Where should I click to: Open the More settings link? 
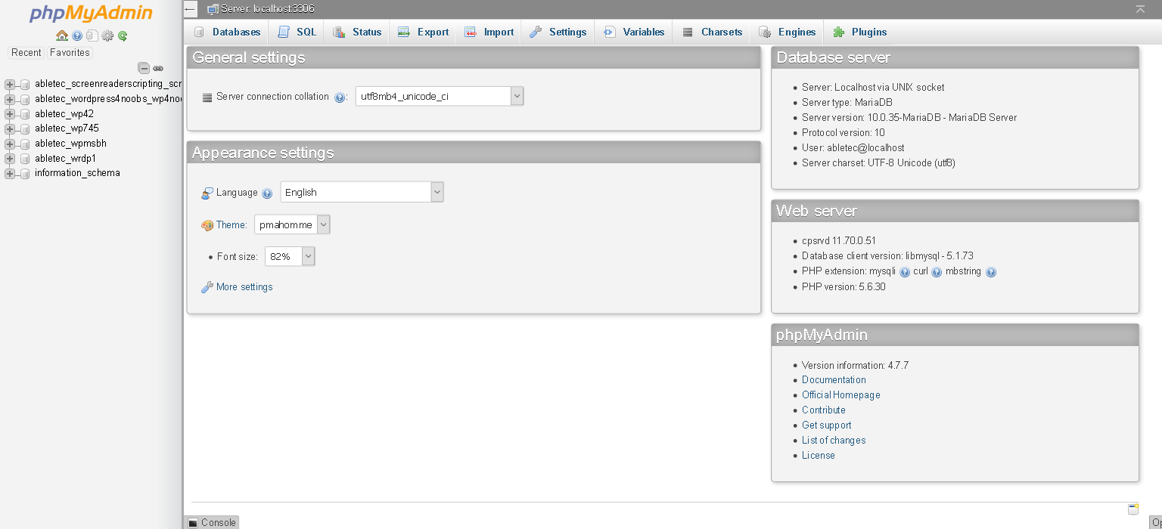tap(244, 287)
